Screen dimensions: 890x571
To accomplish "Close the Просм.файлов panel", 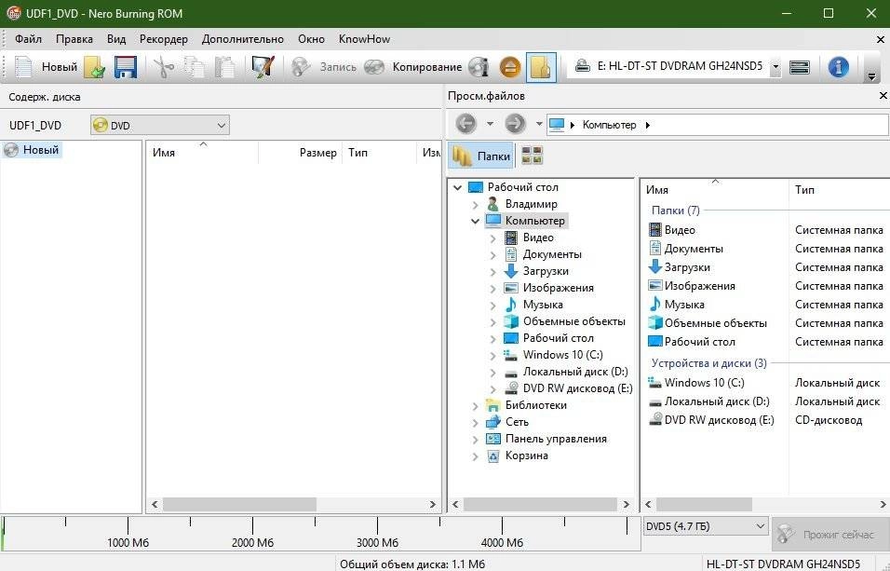I will click(883, 96).
